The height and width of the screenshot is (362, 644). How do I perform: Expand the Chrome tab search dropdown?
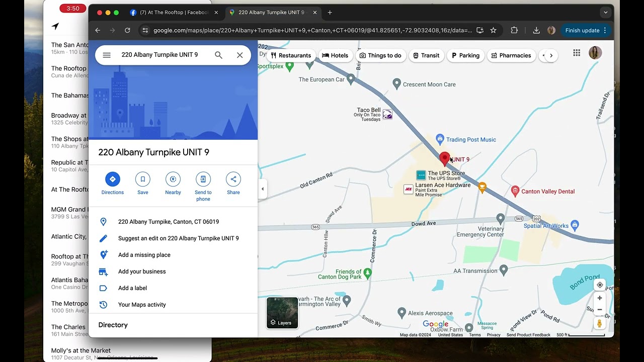click(605, 13)
